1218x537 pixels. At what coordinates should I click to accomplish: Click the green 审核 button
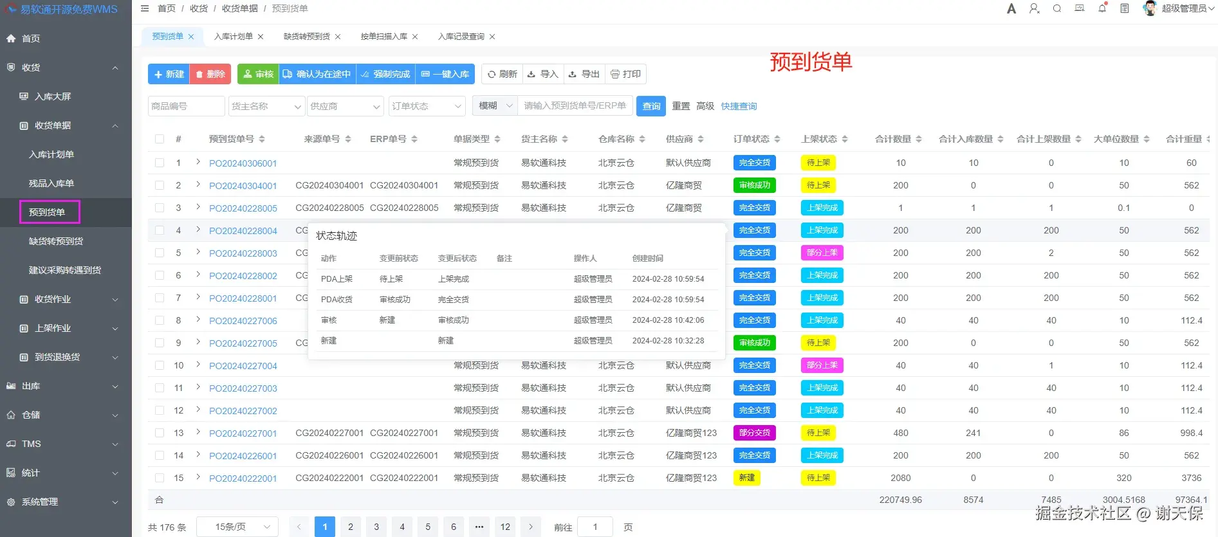pyautogui.click(x=258, y=74)
